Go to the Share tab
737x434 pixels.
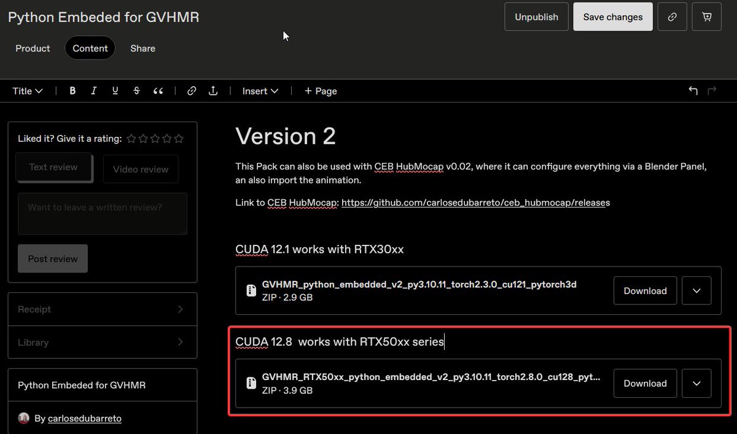point(142,48)
